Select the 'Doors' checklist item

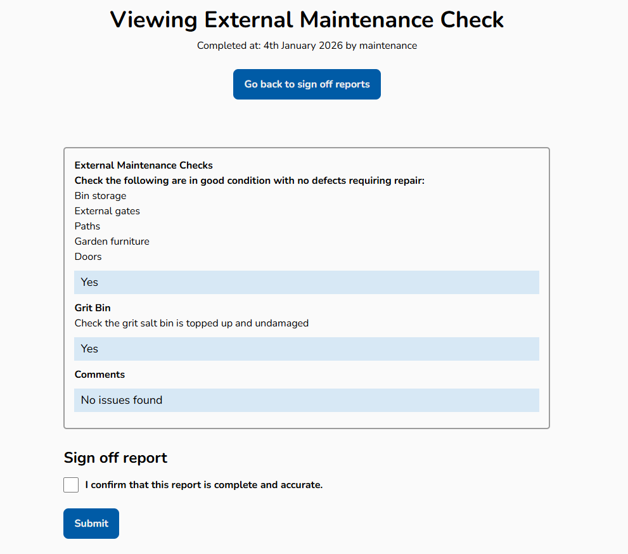(87, 256)
